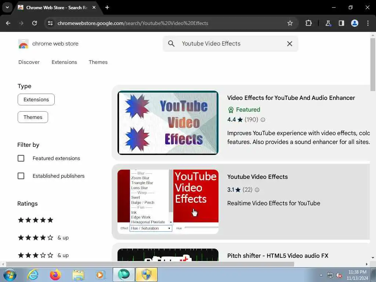Click the address bar URL

pos(133,23)
